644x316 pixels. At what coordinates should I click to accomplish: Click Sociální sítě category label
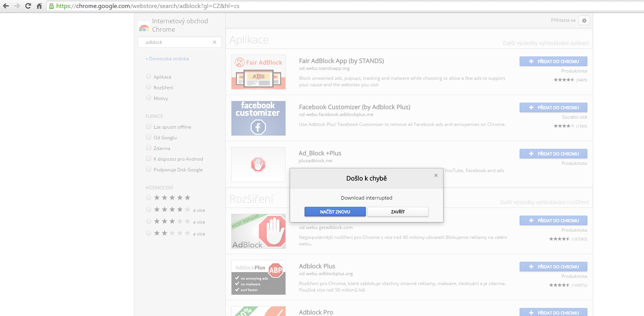574,117
